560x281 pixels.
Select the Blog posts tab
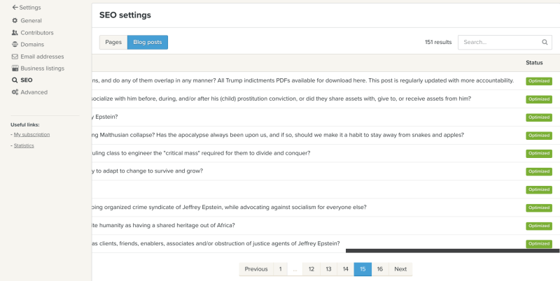147,43
